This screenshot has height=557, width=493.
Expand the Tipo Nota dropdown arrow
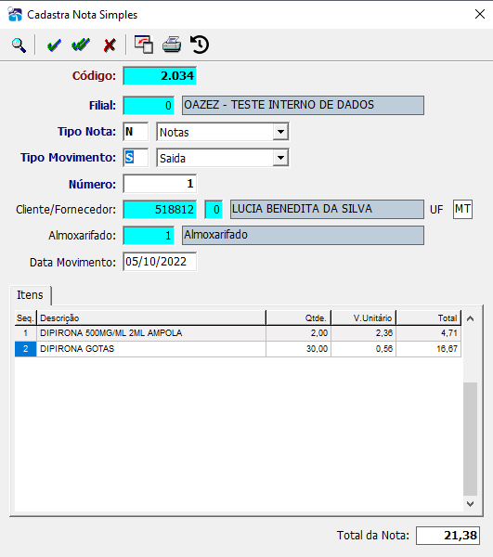(280, 132)
